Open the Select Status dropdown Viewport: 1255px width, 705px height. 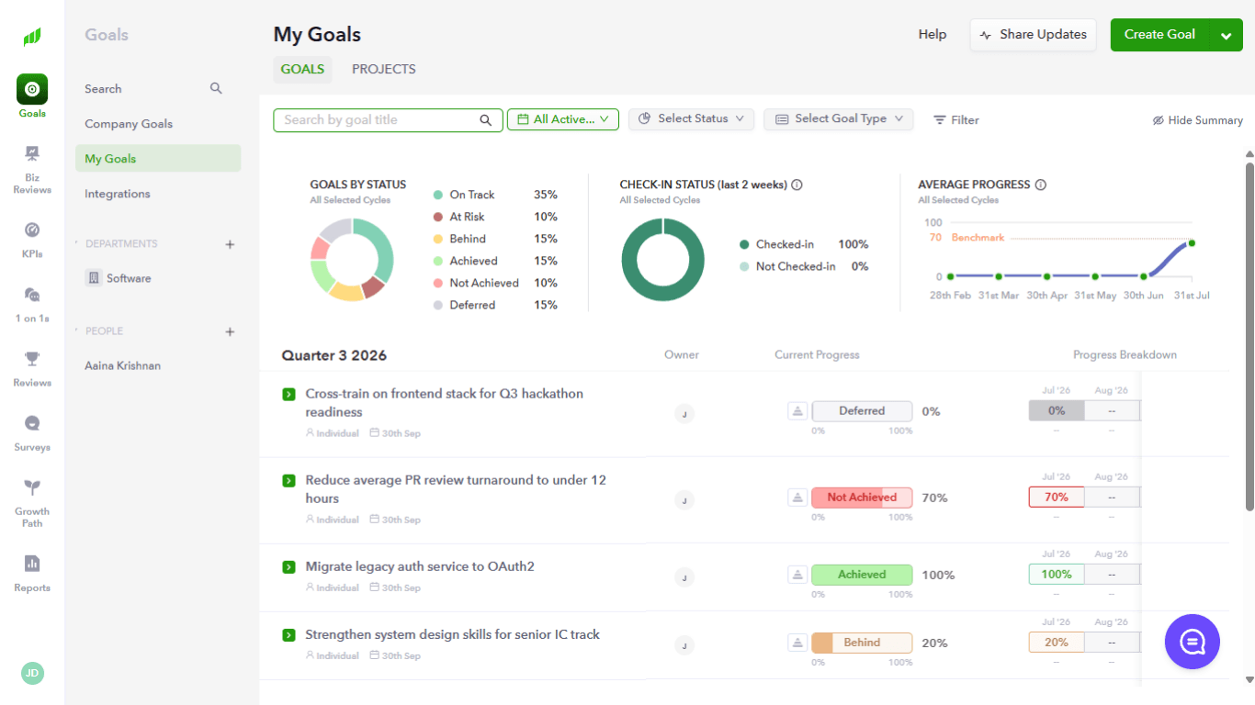[692, 119]
